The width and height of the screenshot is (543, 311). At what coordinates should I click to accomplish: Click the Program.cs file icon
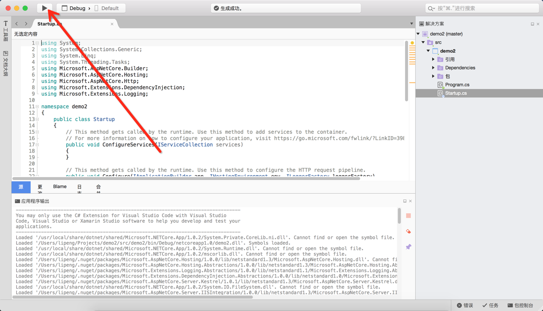coord(440,85)
